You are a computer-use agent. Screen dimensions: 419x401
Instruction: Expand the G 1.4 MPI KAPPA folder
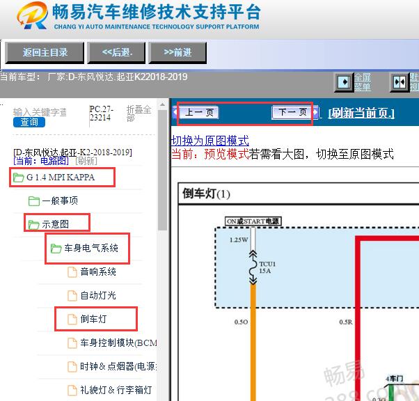click(x=61, y=178)
